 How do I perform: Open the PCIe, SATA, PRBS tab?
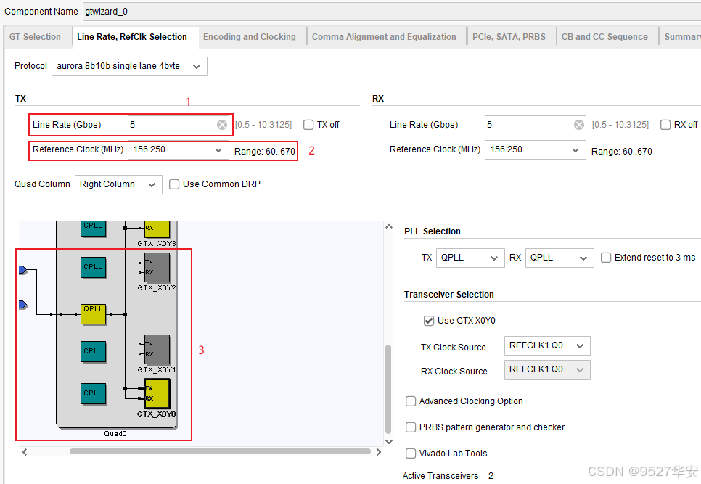click(509, 37)
